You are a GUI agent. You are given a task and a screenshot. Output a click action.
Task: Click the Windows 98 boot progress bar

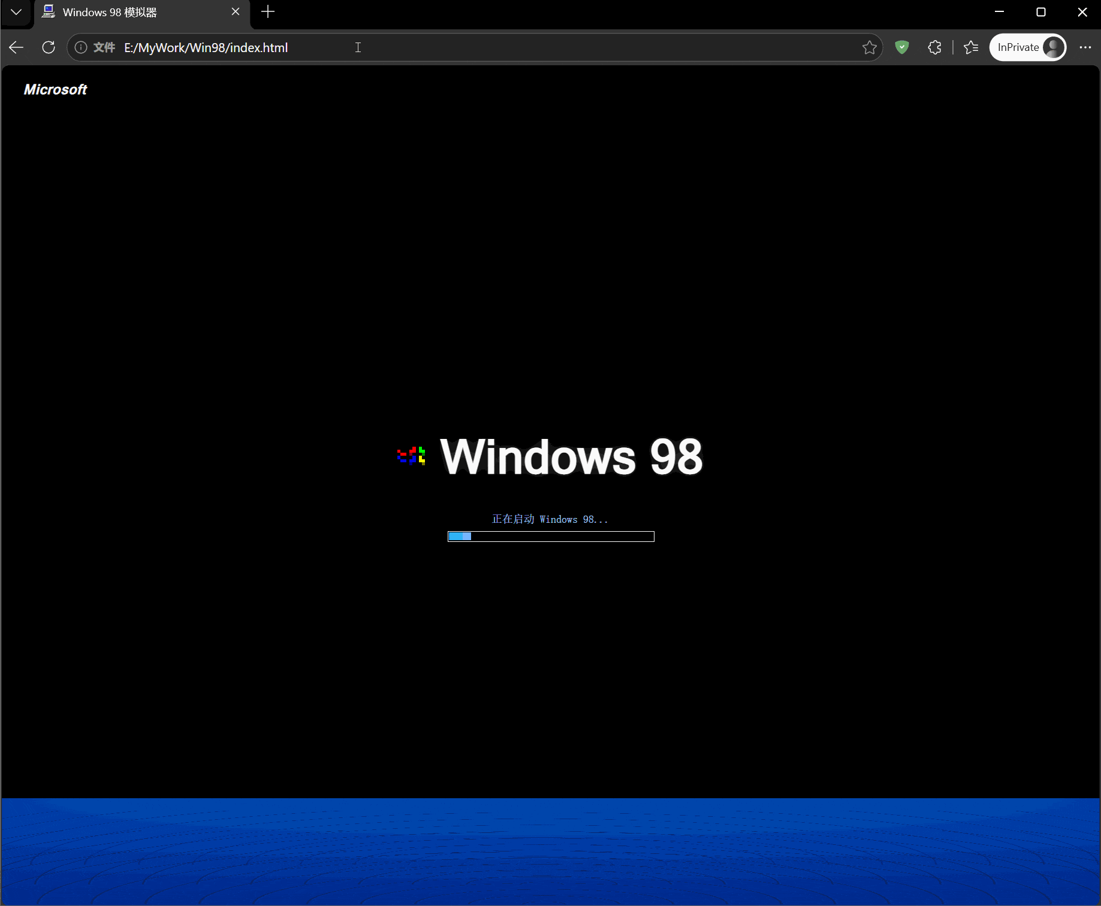[551, 537]
